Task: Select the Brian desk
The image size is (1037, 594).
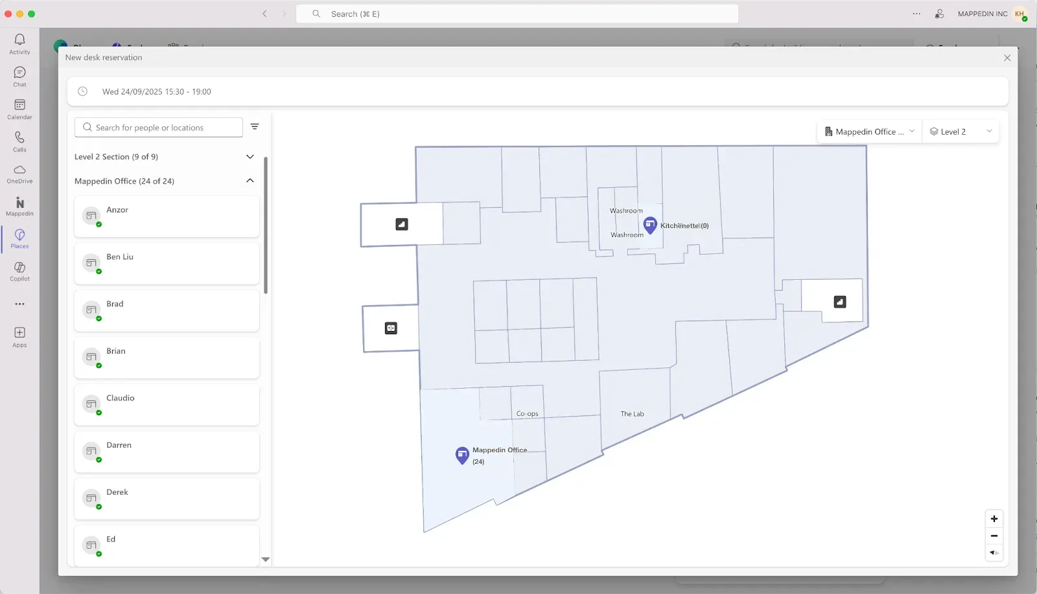Action: click(x=167, y=358)
